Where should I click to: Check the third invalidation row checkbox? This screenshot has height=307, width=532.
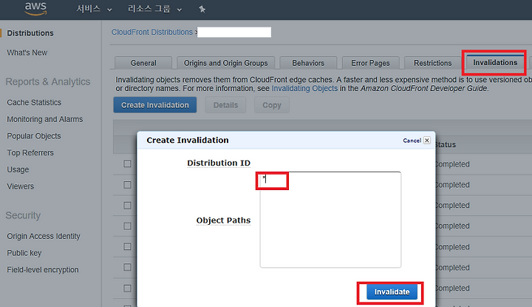[127, 206]
